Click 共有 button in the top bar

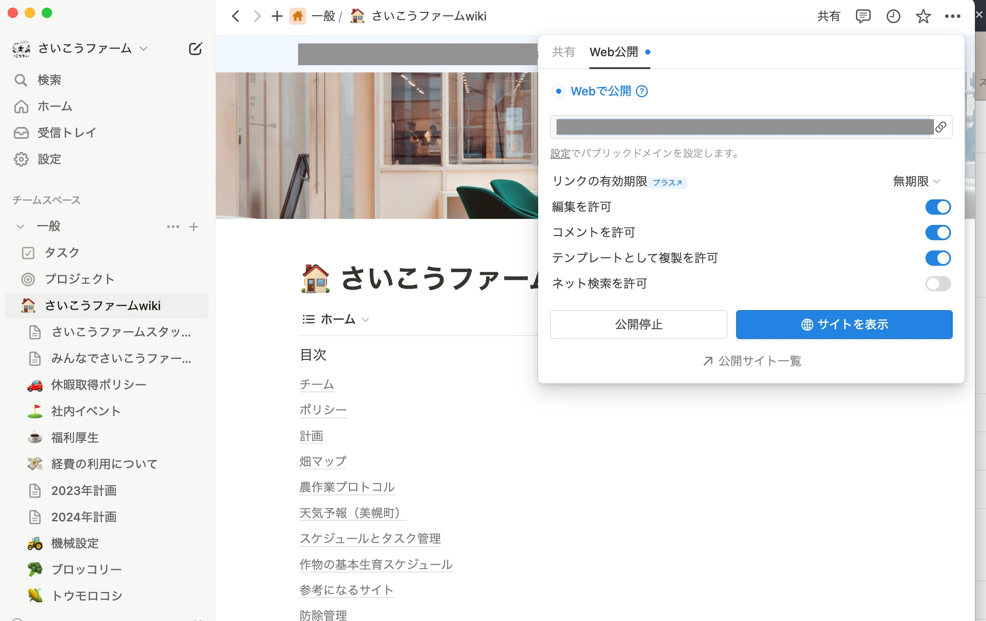click(829, 17)
